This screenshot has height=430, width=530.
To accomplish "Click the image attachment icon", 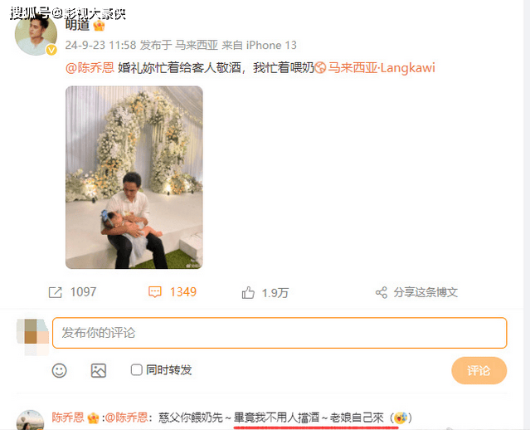I will pos(99,370).
